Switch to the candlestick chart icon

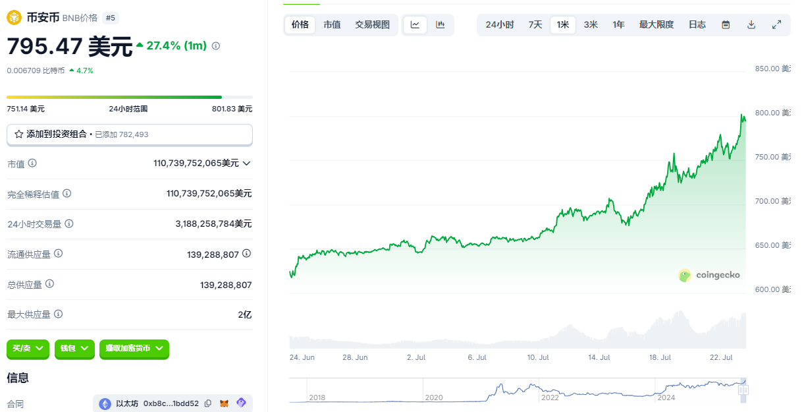[x=439, y=24]
